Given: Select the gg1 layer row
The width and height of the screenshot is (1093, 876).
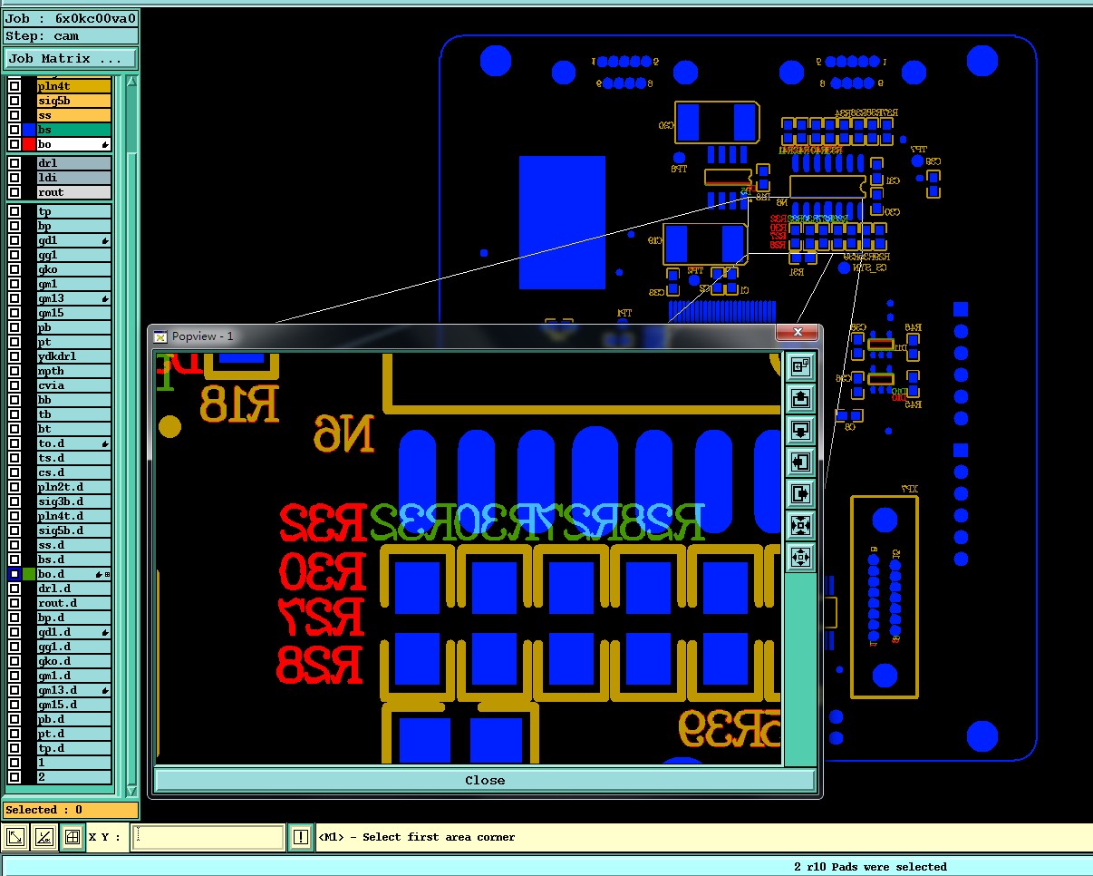Looking at the screenshot, I should pyautogui.click(x=74, y=255).
